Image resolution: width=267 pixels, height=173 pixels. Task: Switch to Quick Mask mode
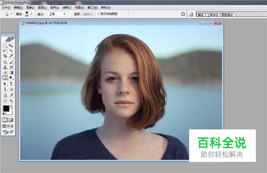(x=11, y=120)
